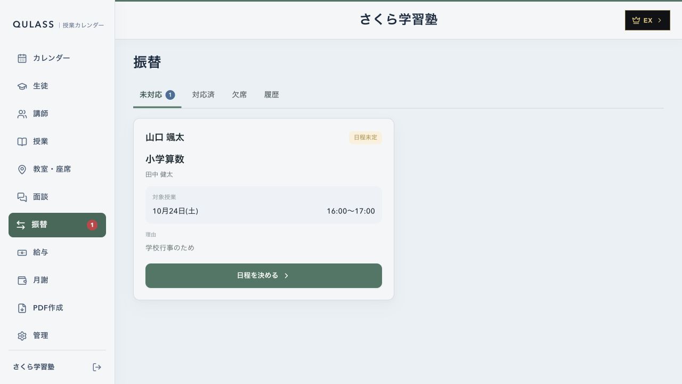Open the カレンダー calendar icon
The height and width of the screenshot is (384, 682).
pyautogui.click(x=22, y=58)
